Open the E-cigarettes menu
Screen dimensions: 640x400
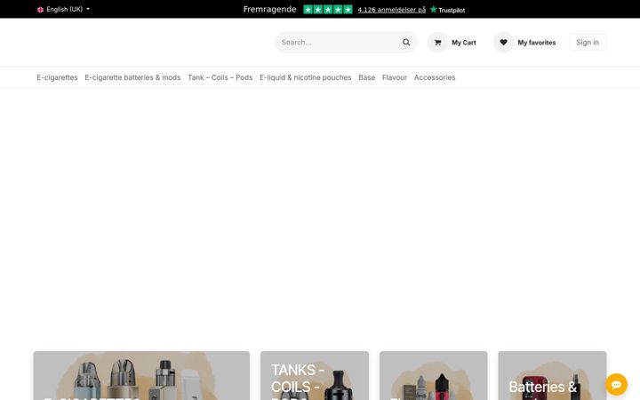(x=57, y=77)
